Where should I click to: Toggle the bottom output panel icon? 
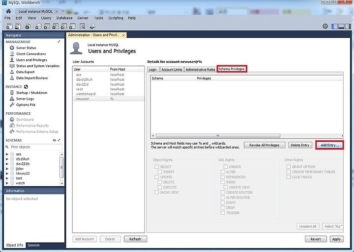[x=341, y=26]
